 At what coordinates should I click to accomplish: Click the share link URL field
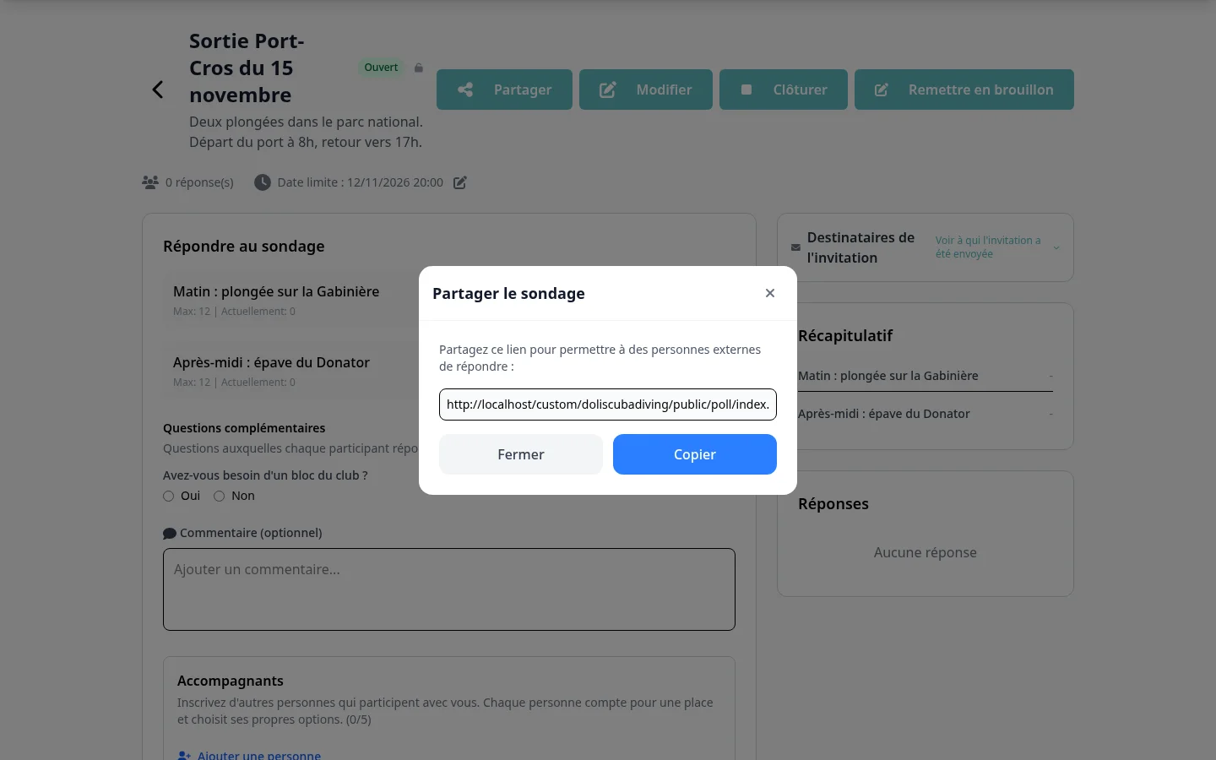(608, 404)
